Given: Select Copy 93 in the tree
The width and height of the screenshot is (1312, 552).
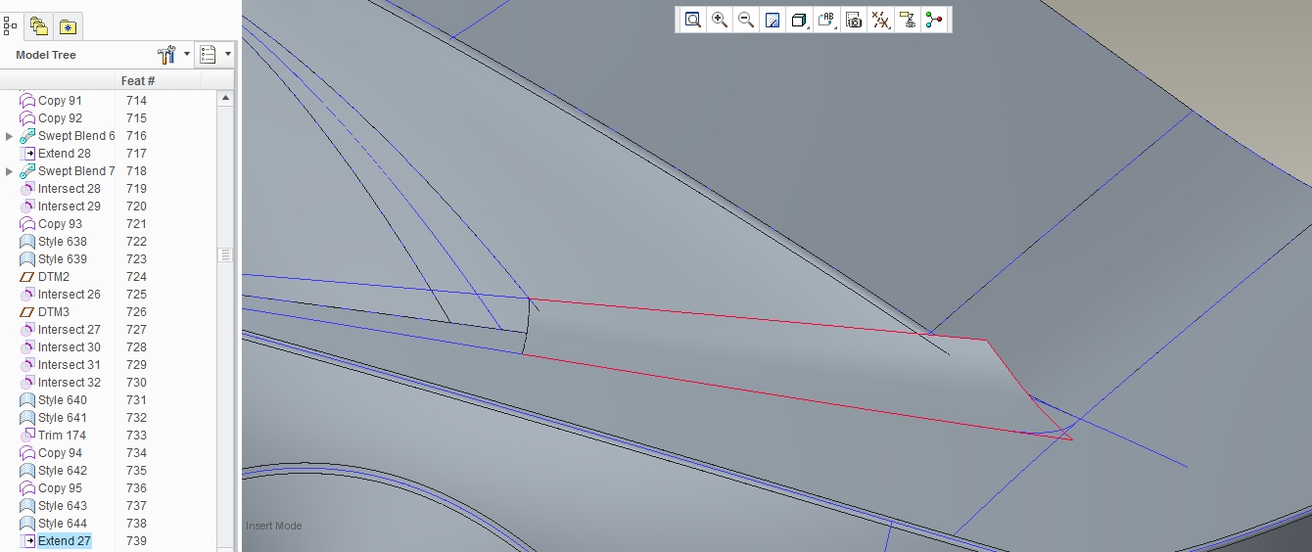Looking at the screenshot, I should (60, 224).
